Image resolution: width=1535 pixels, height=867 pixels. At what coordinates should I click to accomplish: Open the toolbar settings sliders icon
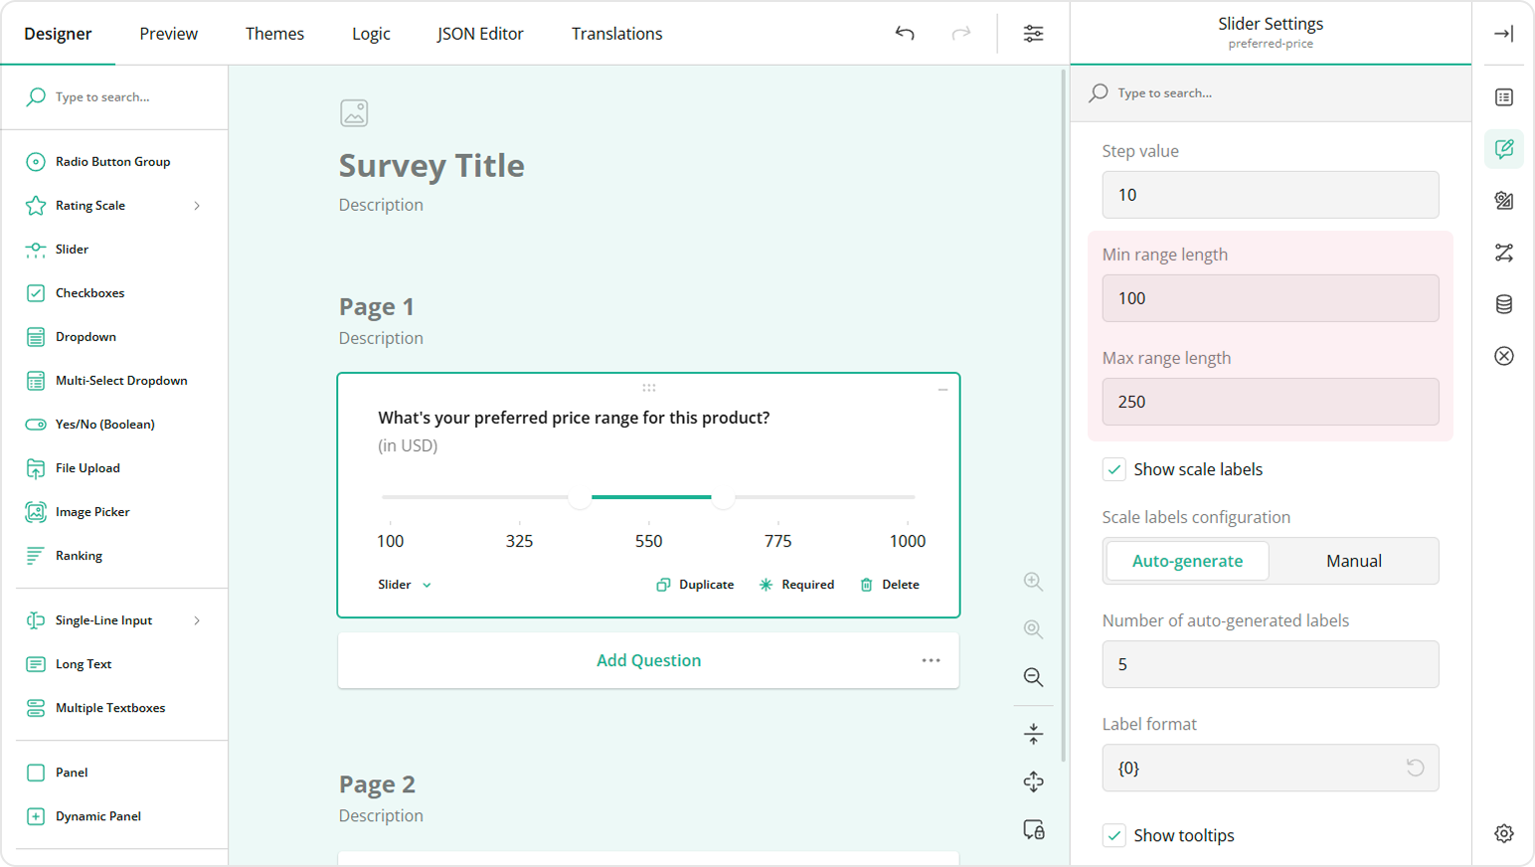[1033, 33]
